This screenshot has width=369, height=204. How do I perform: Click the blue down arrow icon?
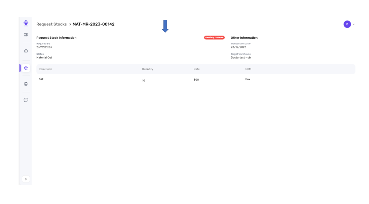pos(165,26)
